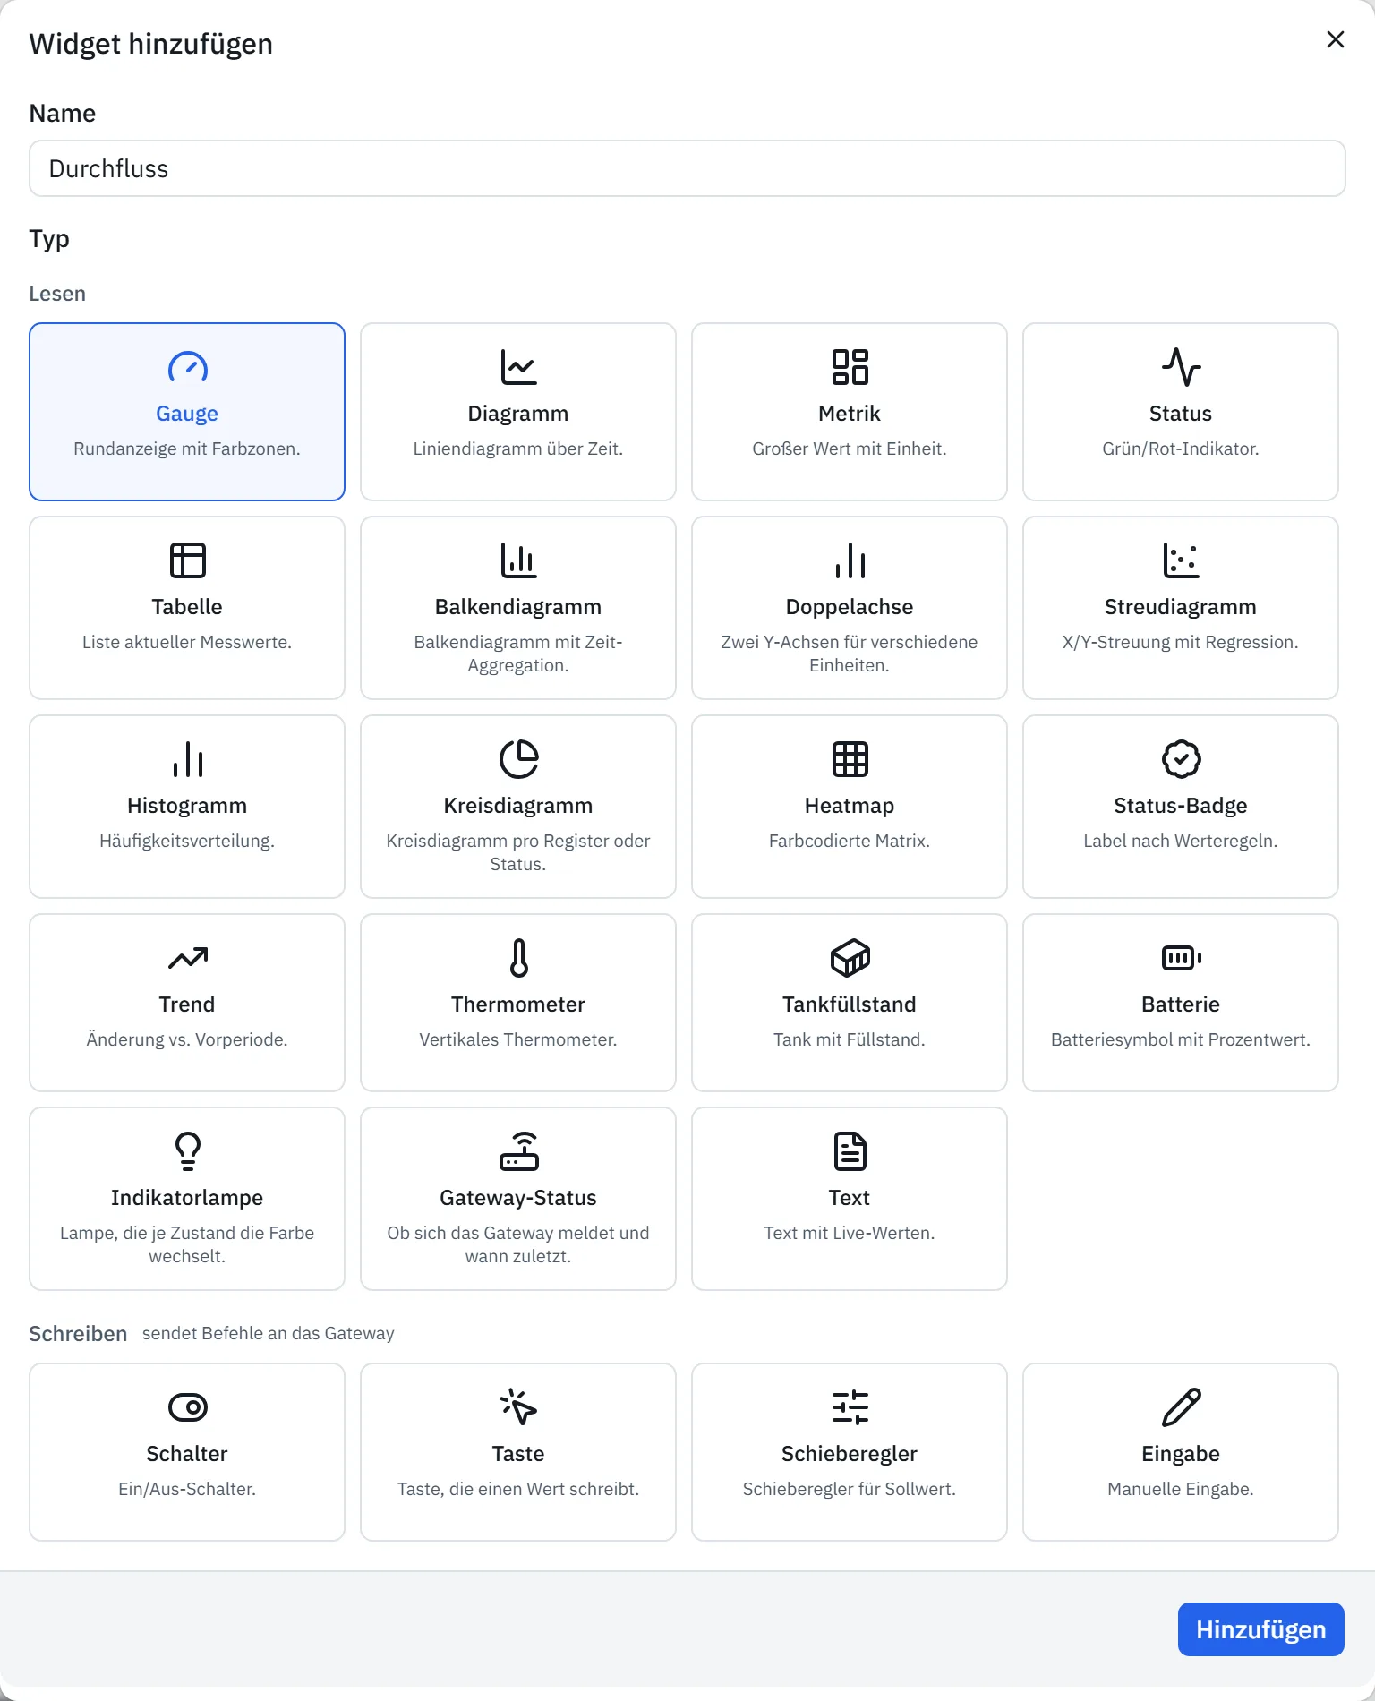Pick the Kreisdiagramm pie chart icon
Viewport: 1375px width, 1701px height.
tap(518, 759)
